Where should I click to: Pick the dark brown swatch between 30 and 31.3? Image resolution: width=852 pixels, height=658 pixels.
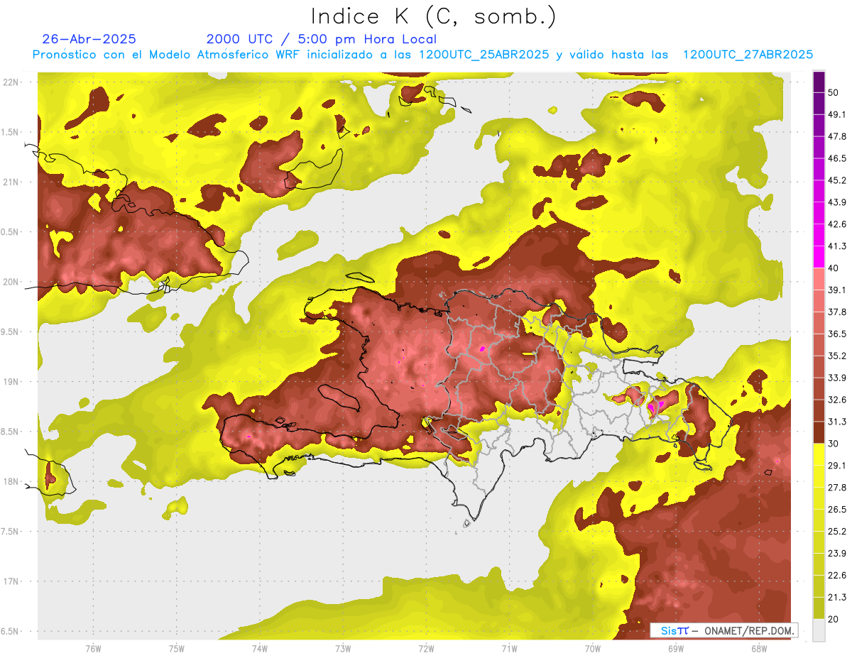(819, 432)
